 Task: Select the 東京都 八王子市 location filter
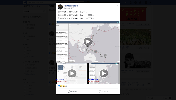[32, 68]
